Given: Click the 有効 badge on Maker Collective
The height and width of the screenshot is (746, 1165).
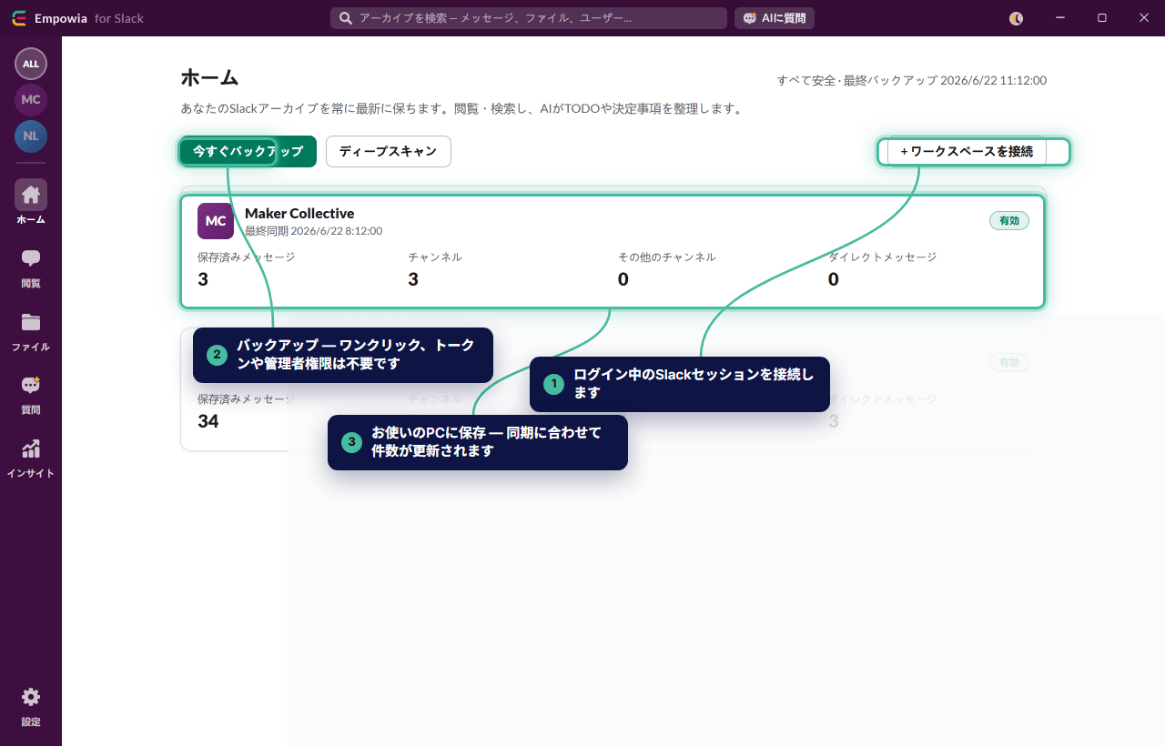Looking at the screenshot, I should [x=1009, y=220].
